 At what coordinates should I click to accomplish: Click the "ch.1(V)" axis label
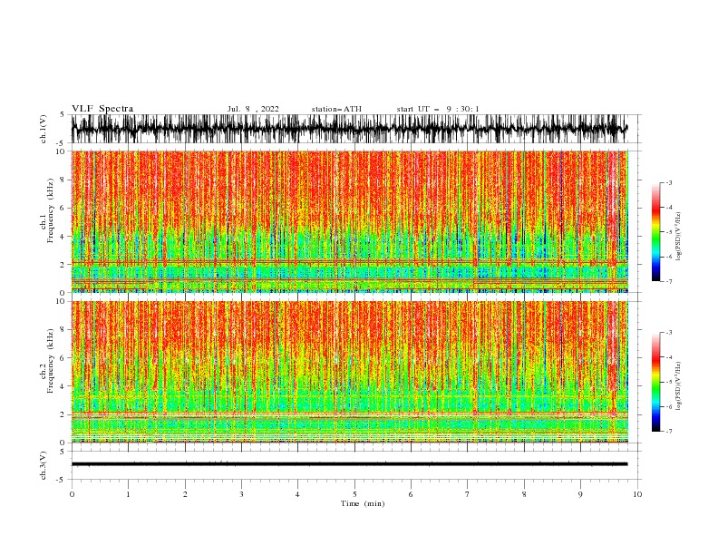pyautogui.click(x=44, y=129)
